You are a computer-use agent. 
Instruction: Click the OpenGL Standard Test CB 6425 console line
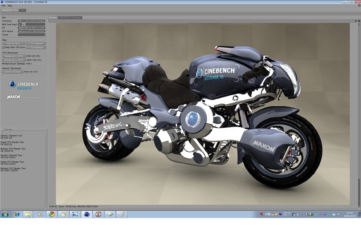(11, 156)
